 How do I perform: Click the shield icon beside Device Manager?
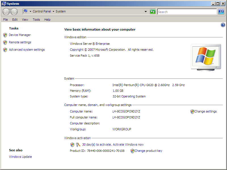(x=5, y=35)
